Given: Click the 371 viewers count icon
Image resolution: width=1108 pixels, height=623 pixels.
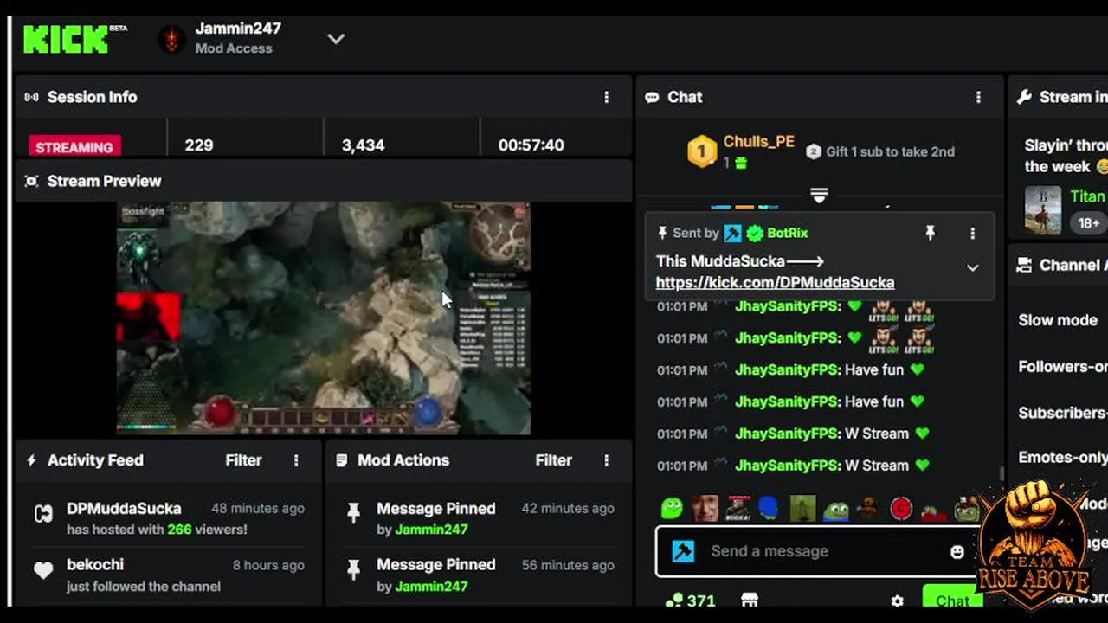Looking at the screenshot, I should tap(673, 600).
